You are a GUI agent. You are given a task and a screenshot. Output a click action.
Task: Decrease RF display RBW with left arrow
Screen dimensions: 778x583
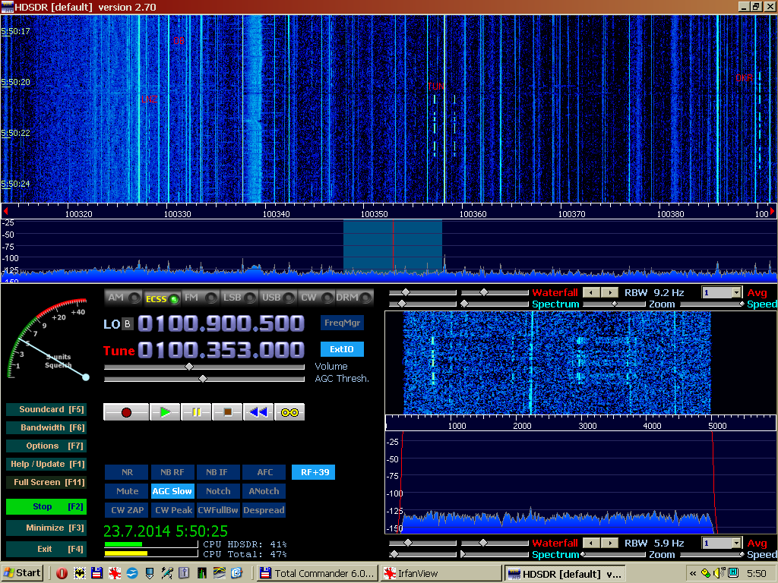click(591, 292)
